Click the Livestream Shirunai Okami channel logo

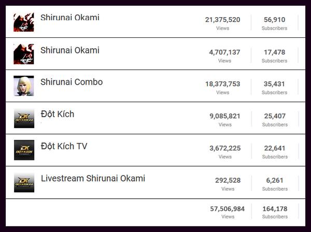[24, 183]
